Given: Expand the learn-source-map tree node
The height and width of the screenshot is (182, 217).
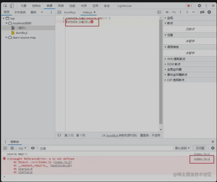Looking at the screenshot, I should [6, 37].
